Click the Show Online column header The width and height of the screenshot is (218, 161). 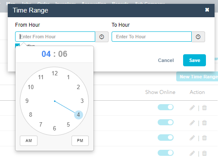click(x=160, y=92)
